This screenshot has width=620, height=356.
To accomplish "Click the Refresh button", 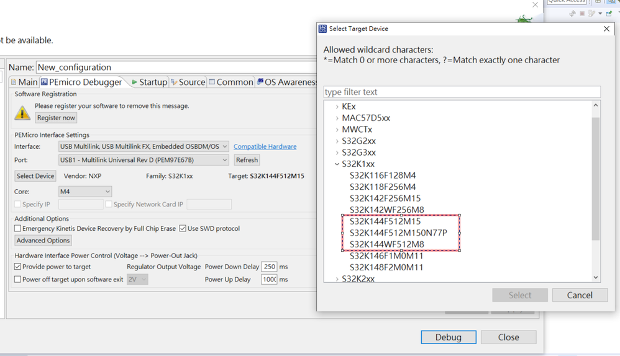I will [x=247, y=160].
